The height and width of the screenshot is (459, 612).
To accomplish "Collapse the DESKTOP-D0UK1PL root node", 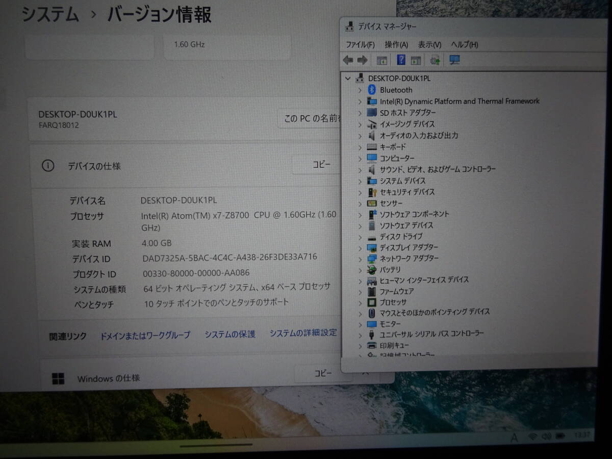I will coord(348,79).
